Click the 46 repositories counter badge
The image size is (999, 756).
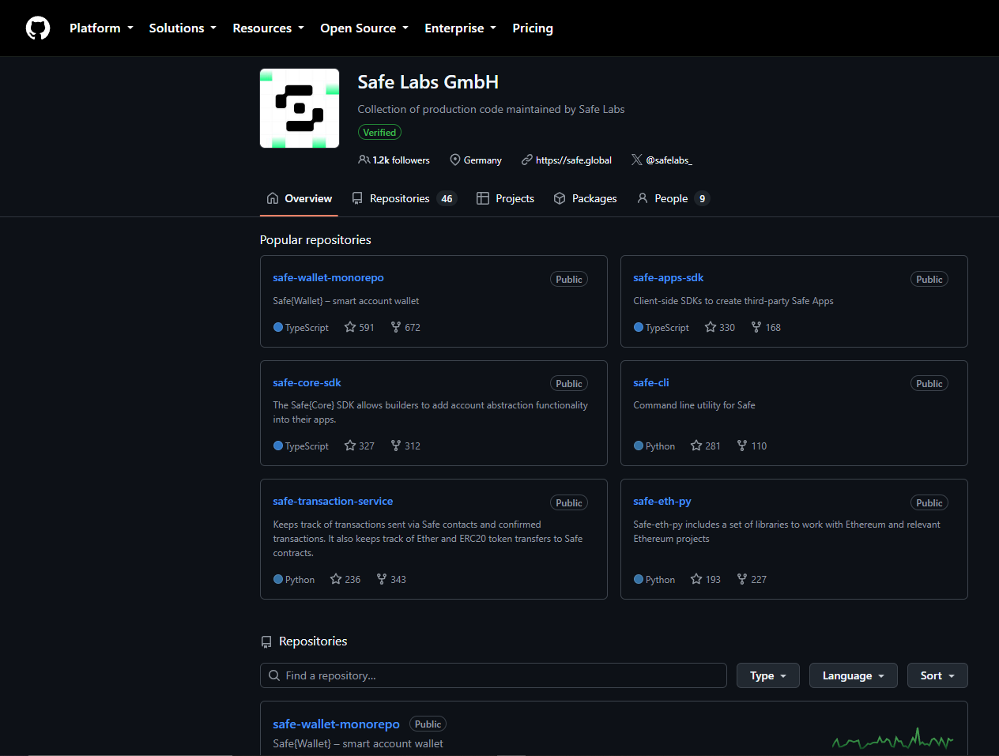pos(447,198)
